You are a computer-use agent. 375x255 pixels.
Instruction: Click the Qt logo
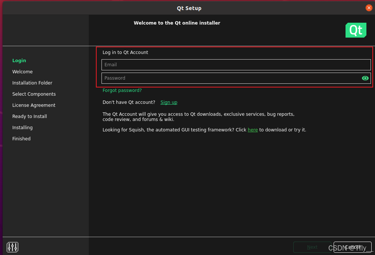(x=356, y=30)
